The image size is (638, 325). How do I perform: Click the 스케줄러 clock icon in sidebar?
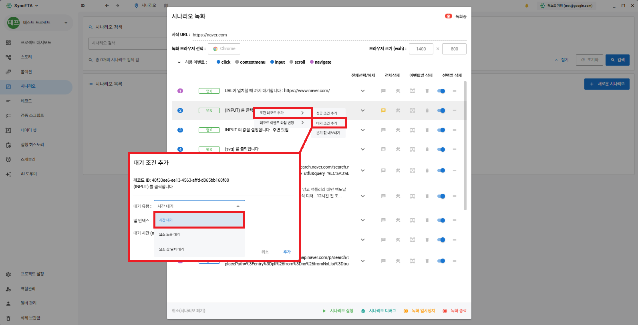tap(8, 159)
